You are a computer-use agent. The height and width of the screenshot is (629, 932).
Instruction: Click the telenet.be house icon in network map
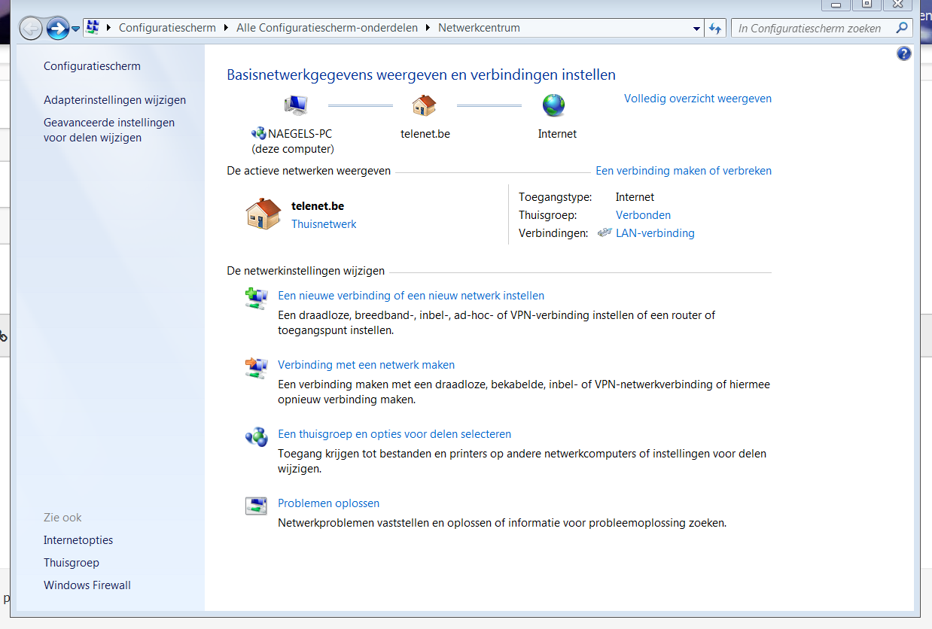click(x=425, y=105)
